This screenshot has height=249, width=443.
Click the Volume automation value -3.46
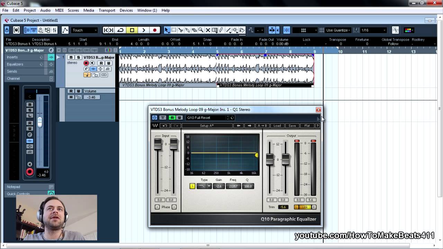coord(91,97)
